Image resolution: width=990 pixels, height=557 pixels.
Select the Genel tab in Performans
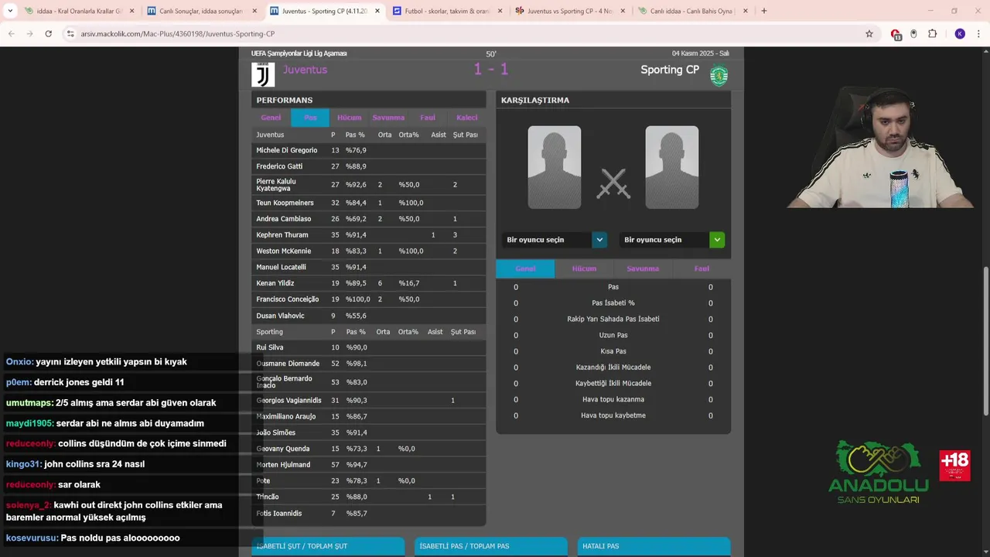pos(271,118)
